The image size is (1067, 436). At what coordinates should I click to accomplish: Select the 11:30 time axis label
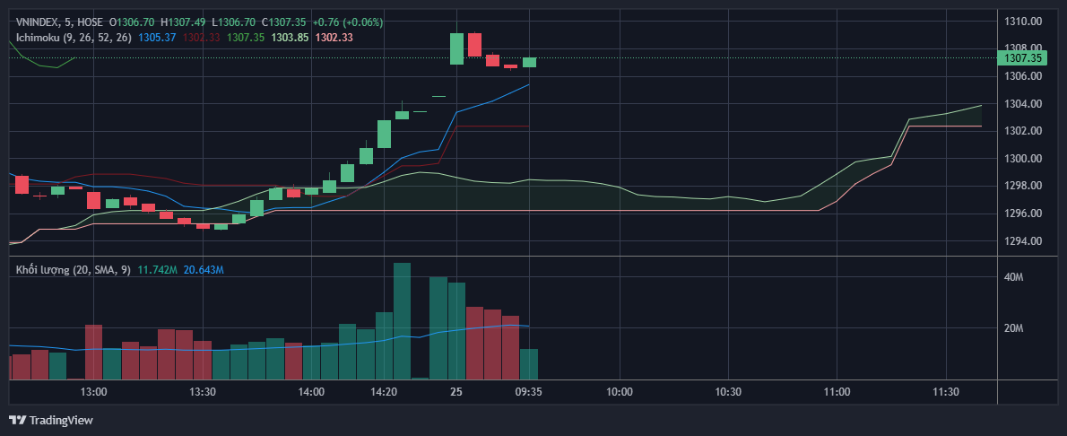coord(946,392)
